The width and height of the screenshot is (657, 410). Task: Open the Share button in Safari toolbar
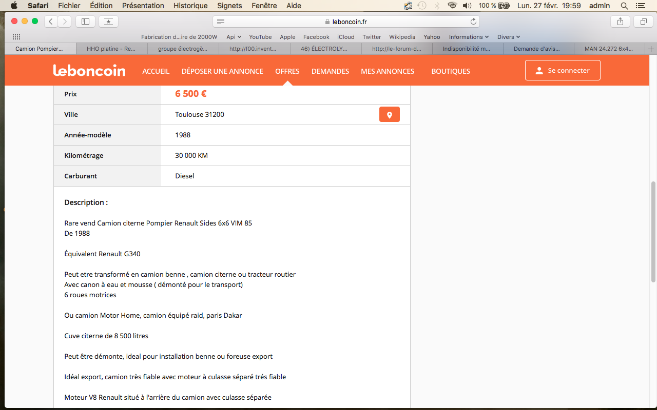[x=620, y=22]
